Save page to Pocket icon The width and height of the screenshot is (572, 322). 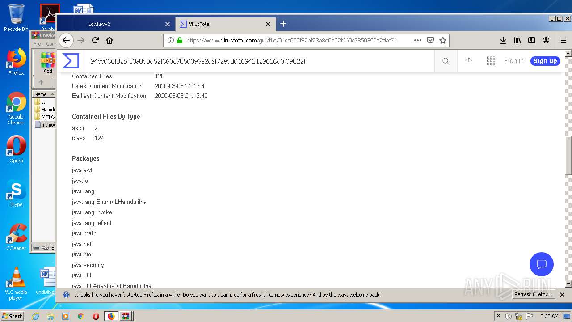[x=430, y=40]
